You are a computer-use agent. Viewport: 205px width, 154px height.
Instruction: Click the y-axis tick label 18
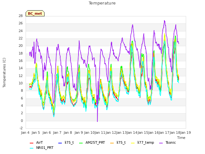(20, 53)
